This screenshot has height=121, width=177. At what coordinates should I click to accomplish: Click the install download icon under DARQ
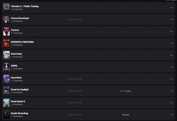pyautogui.click(x=12, y=69)
